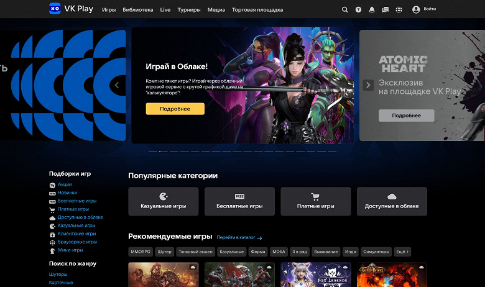Image resolution: width=485 pixels, height=287 pixels.
Task: Open Казуальные игры category card
Action: (164, 201)
